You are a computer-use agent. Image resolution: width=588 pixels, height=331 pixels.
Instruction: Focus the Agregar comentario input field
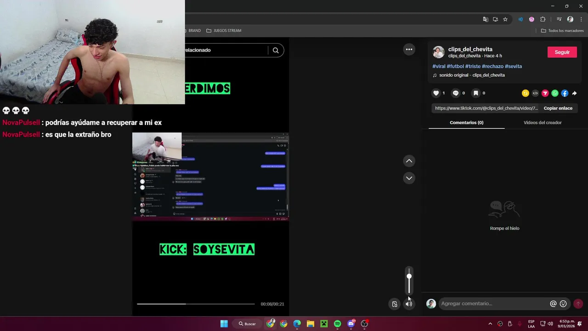(494, 303)
